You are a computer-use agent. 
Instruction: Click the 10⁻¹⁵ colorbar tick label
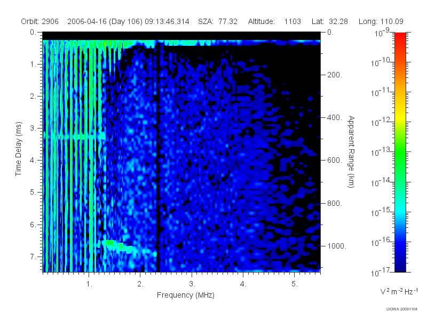pyautogui.click(x=381, y=212)
